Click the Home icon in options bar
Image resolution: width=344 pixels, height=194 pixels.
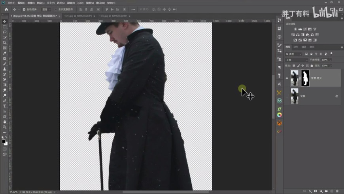click(x=6, y=9)
